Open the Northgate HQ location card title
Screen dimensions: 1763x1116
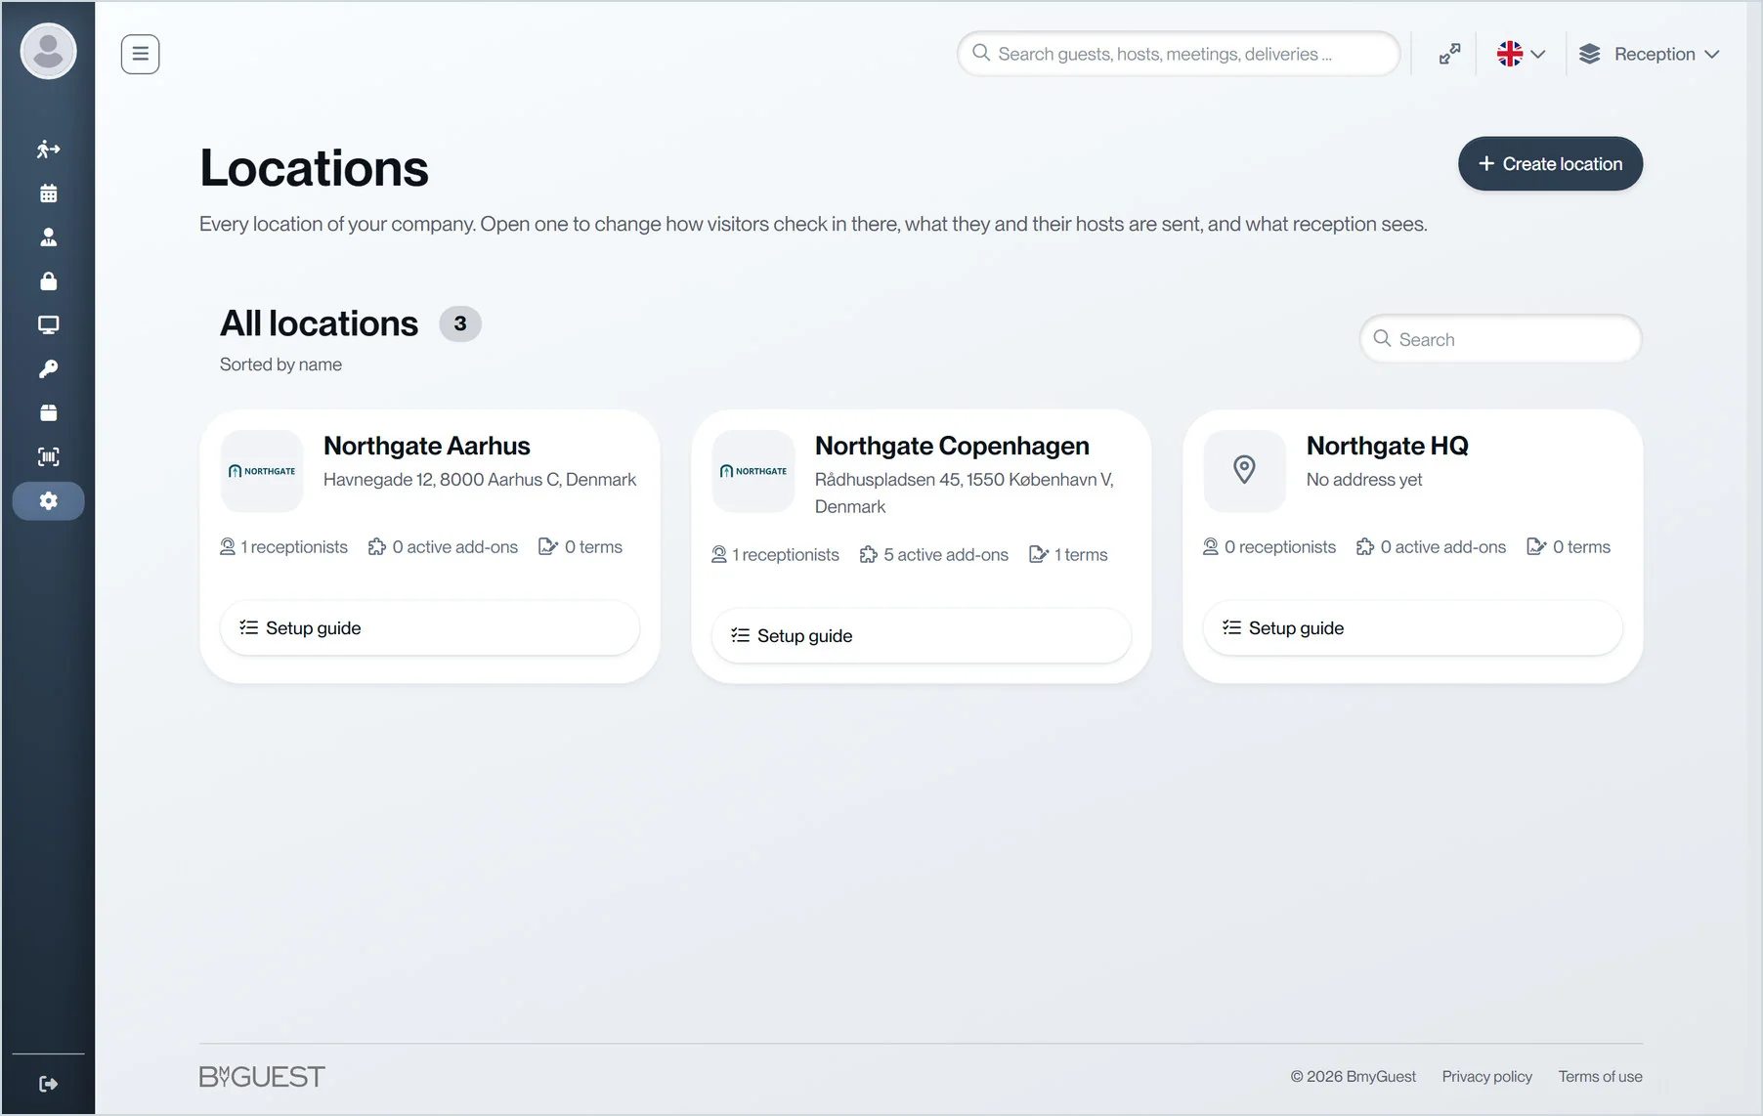click(1387, 446)
